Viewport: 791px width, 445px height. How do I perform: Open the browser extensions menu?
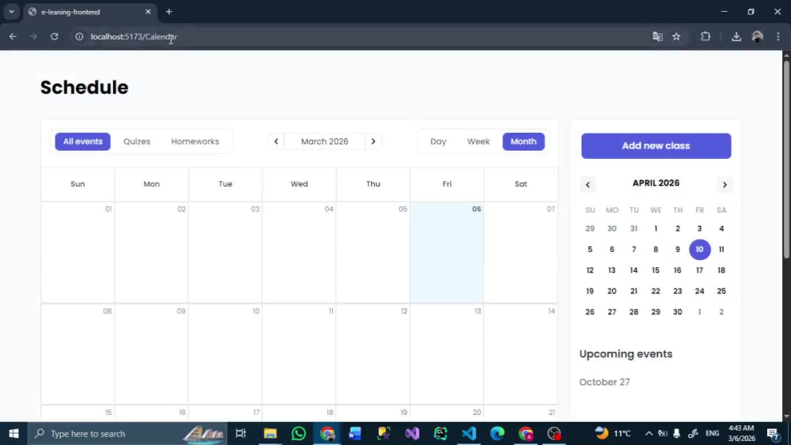tap(706, 36)
